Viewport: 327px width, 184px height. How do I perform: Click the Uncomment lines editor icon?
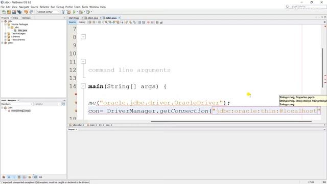coord(161,22)
